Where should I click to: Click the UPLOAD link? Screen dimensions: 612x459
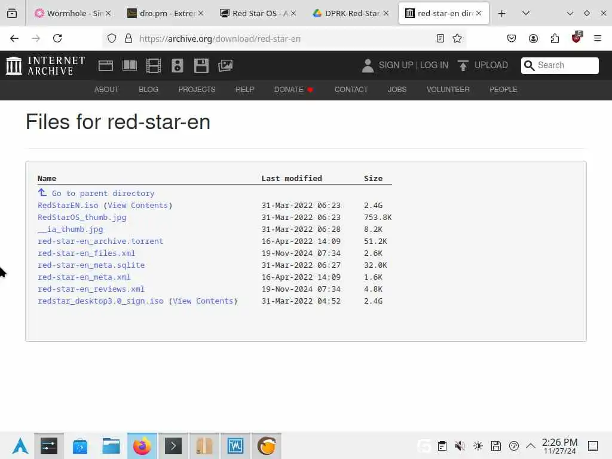click(491, 65)
